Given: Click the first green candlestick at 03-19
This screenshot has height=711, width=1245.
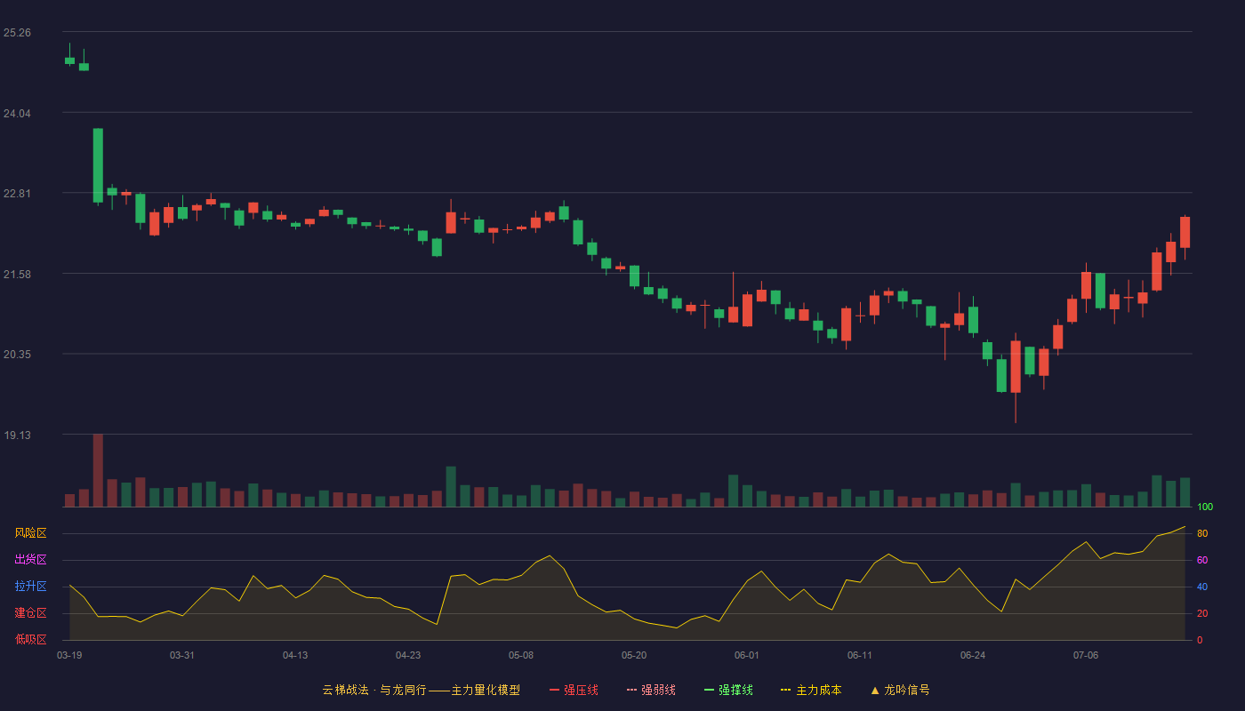Looking at the screenshot, I should [x=69, y=60].
